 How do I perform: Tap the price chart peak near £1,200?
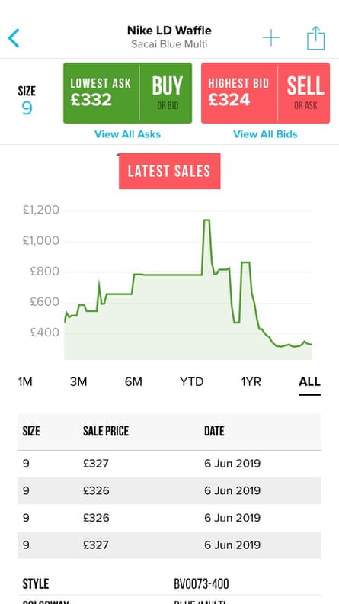pyautogui.click(x=206, y=220)
